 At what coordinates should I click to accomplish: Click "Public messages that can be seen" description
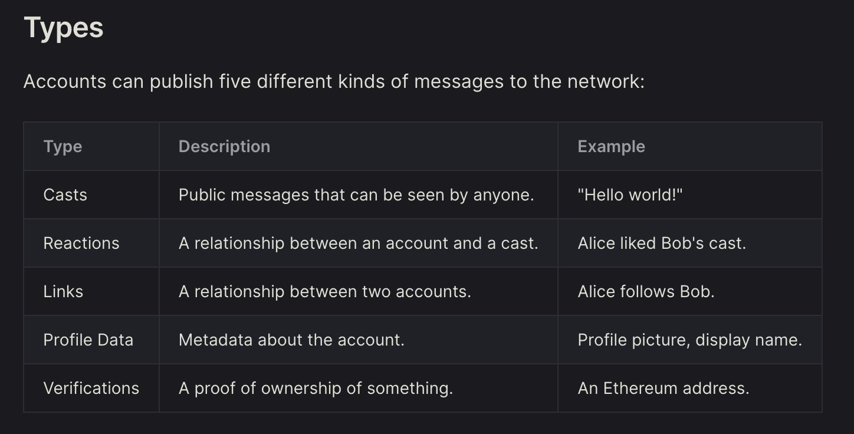point(356,195)
